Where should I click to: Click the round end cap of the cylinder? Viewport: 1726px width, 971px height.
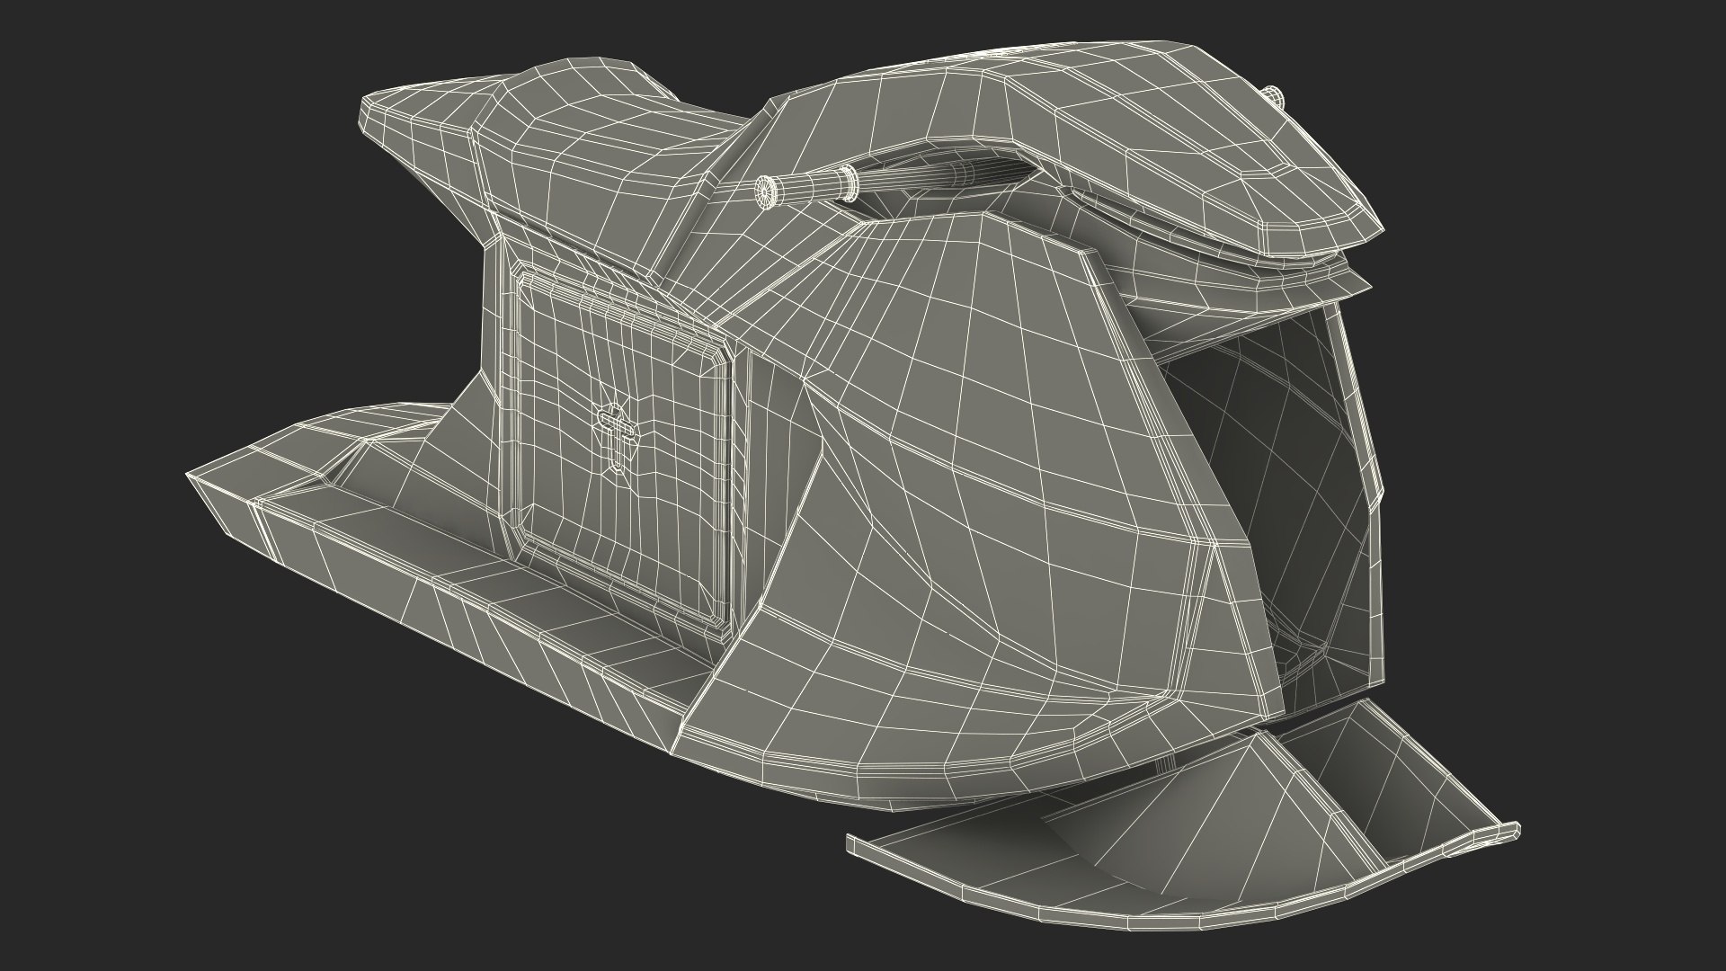(x=766, y=191)
